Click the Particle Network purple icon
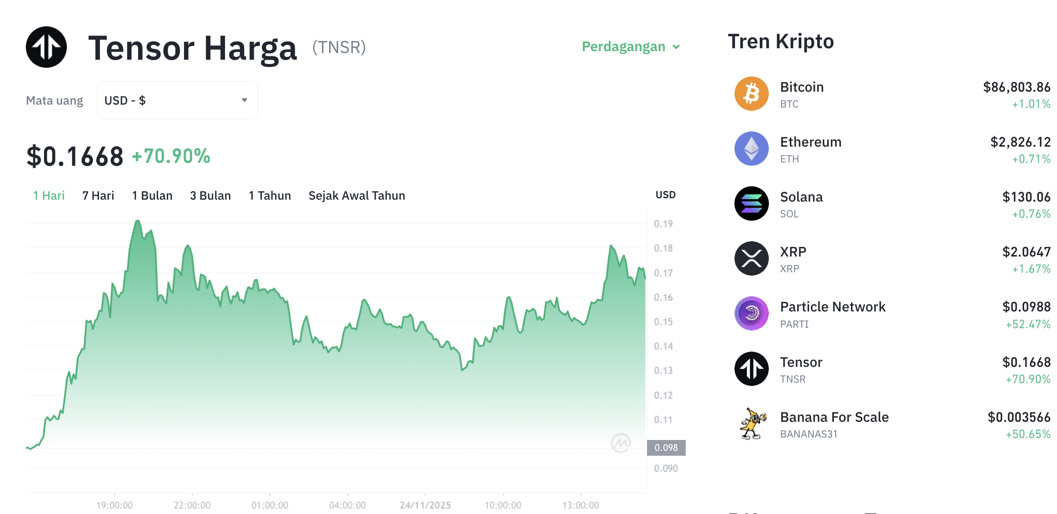This screenshot has width=1057, height=514. click(x=751, y=313)
